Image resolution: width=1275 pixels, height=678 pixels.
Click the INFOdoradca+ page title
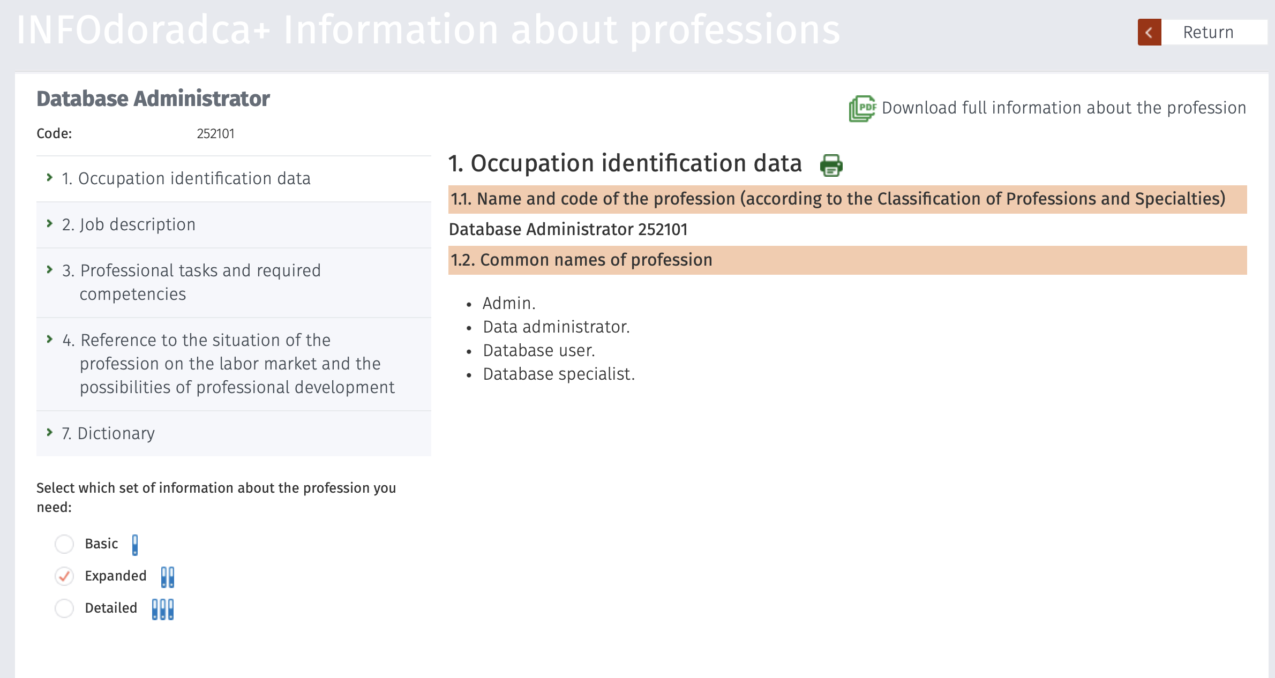point(427,30)
